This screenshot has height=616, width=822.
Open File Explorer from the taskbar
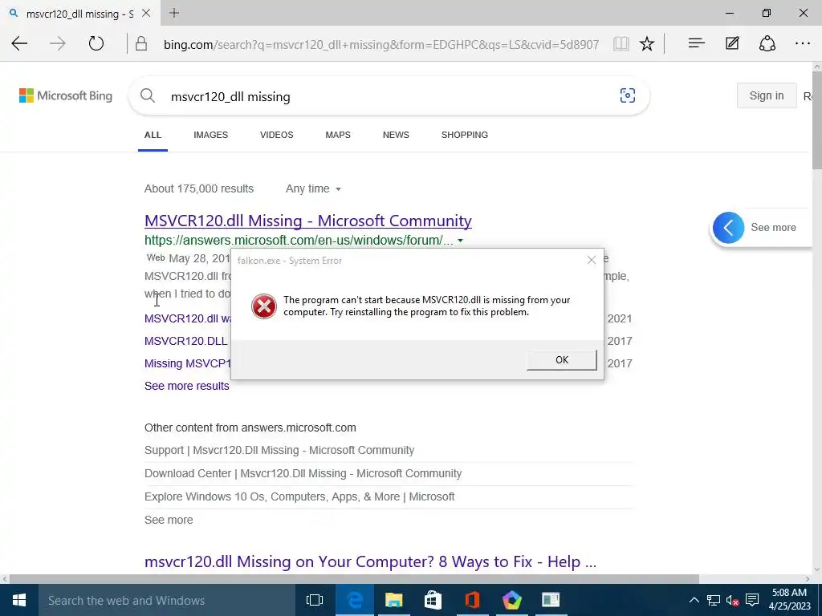pos(393,600)
